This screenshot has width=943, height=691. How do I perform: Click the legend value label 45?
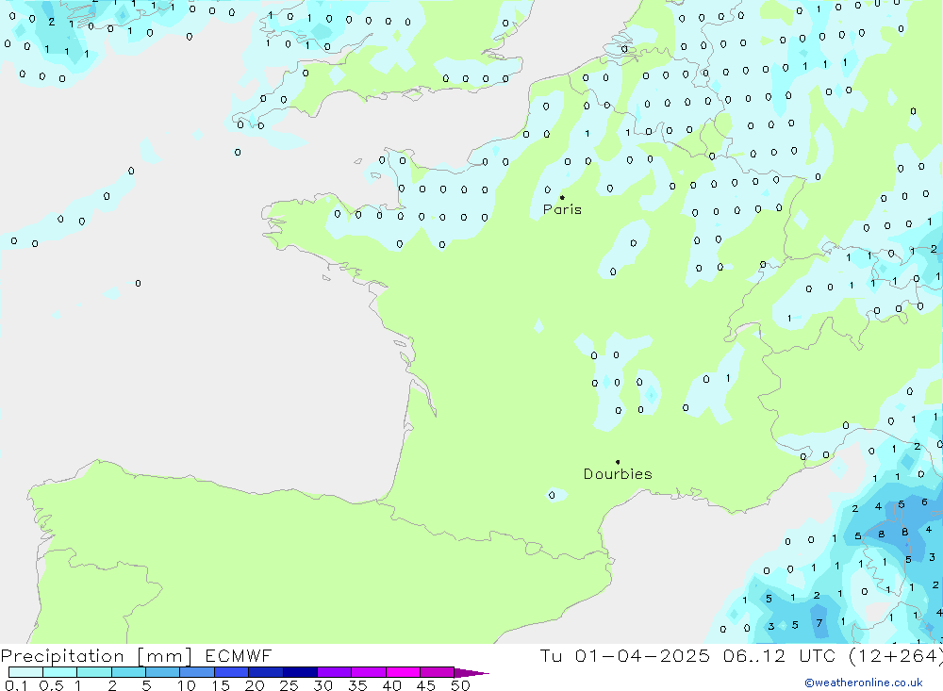pyautogui.click(x=426, y=685)
